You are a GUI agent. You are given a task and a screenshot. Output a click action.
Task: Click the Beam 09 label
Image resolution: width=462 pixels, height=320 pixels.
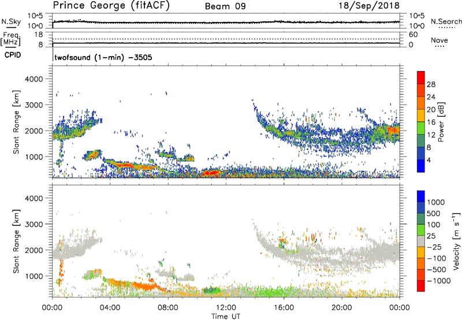(x=225, y=6)
